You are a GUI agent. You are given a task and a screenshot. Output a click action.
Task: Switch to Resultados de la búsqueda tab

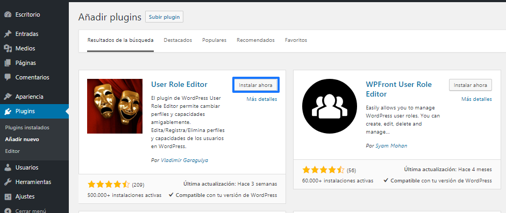pos(120,40)
